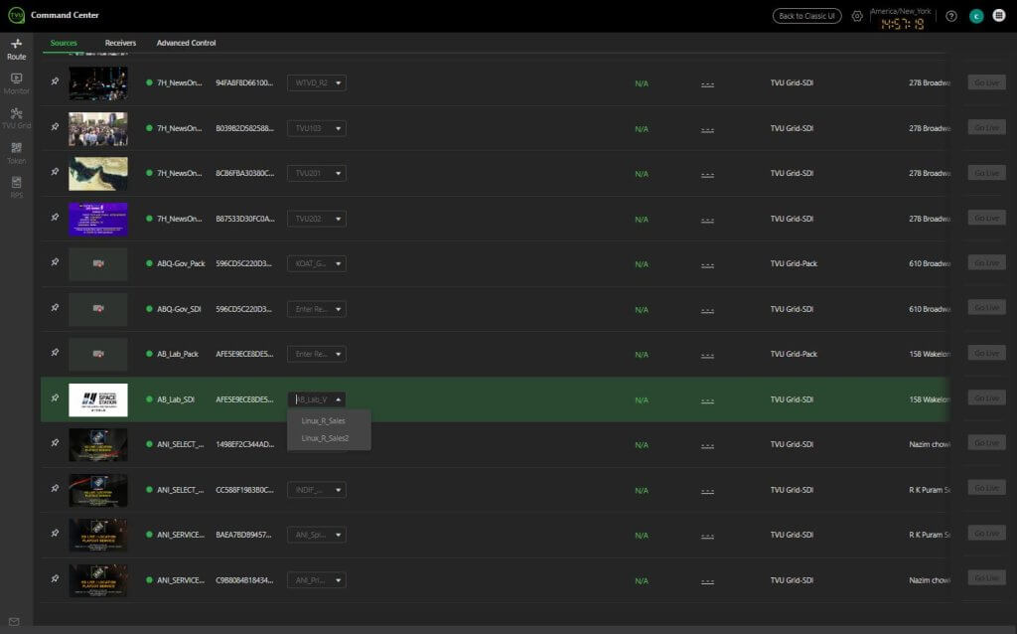The image size is (1017, 634).
Task: Pin the source with ID B87533D30FC0A
Action: [x=55, y=218]
